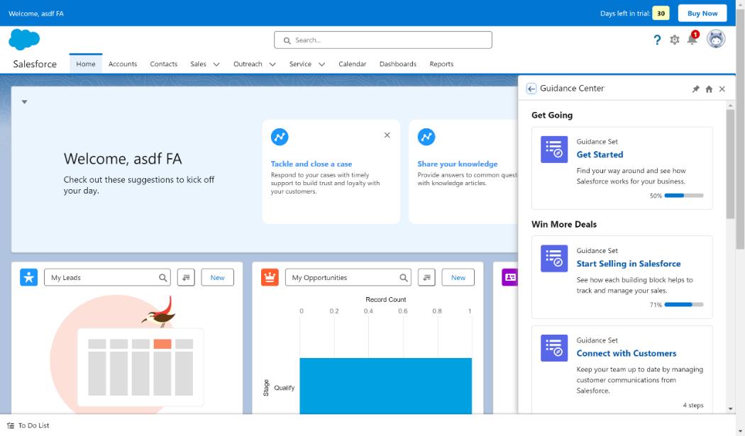
Task: Open the user profile avatar
Action: coord(716,40)
